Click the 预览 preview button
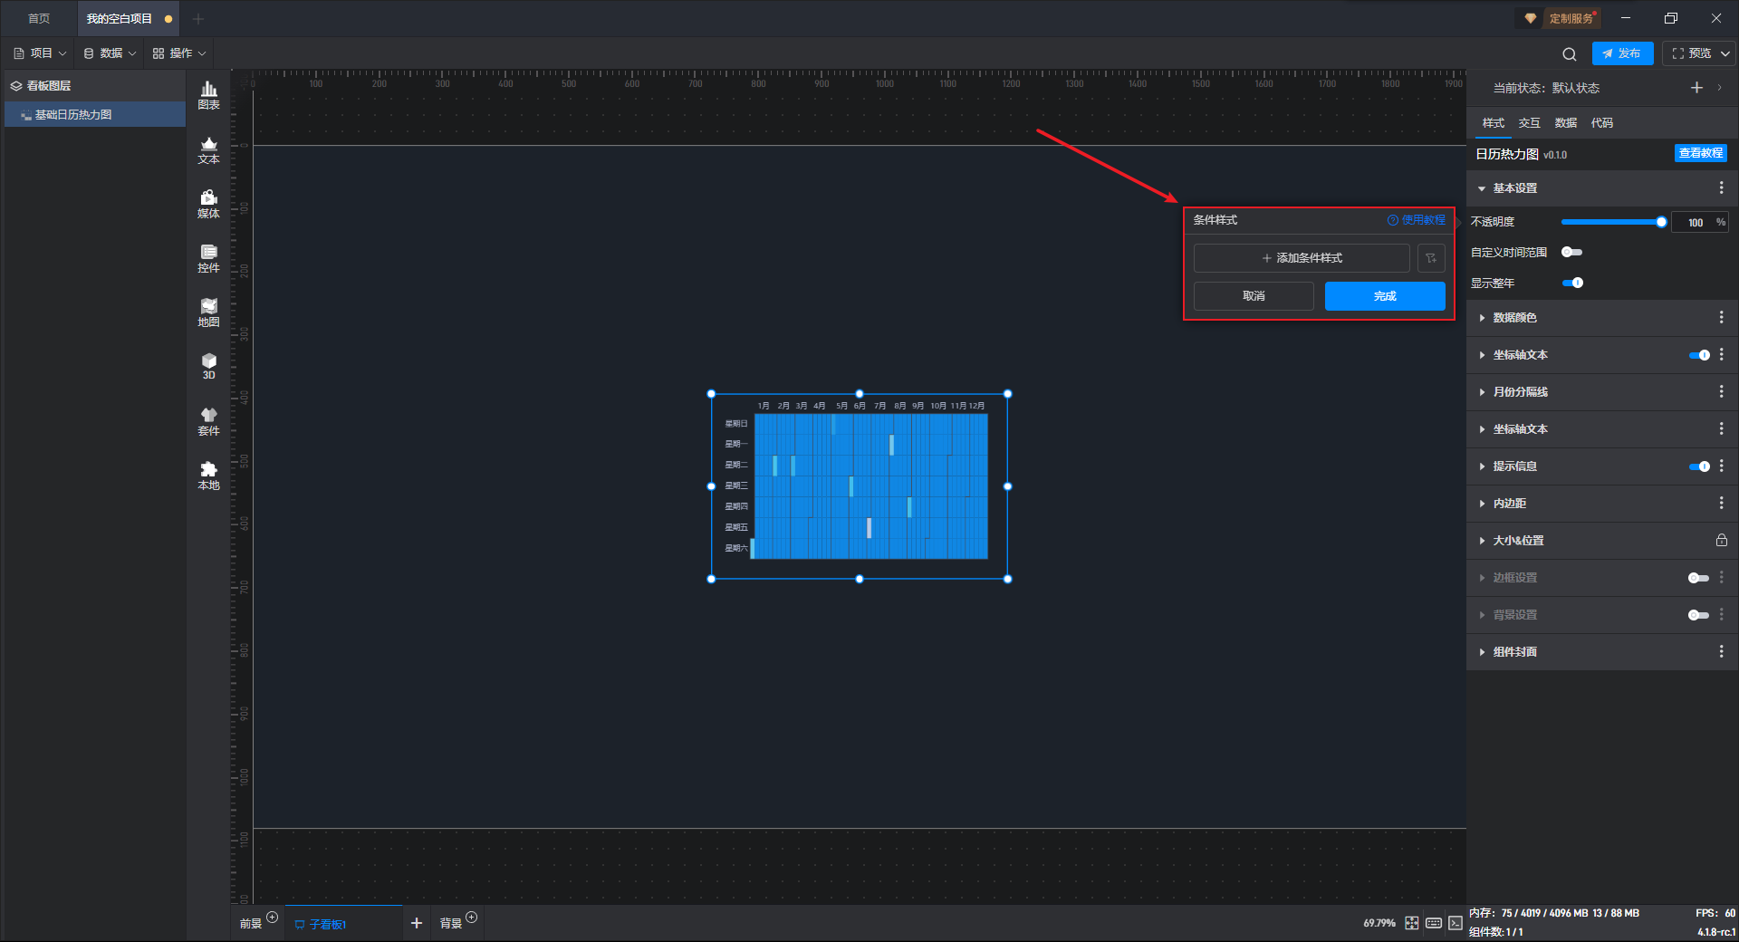This screenshot has width=1739, height=942. pyautogui.click(x=1692, y=53)
